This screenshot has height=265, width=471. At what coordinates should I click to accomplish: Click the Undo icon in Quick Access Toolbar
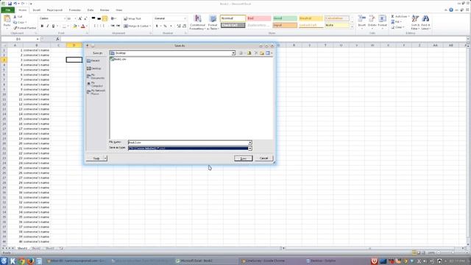click(x=15, y=4)
